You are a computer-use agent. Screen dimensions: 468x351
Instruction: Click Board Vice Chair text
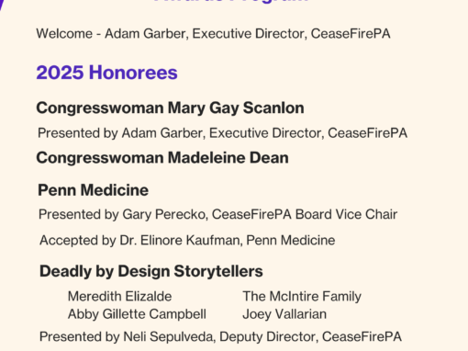pos(346,214)
